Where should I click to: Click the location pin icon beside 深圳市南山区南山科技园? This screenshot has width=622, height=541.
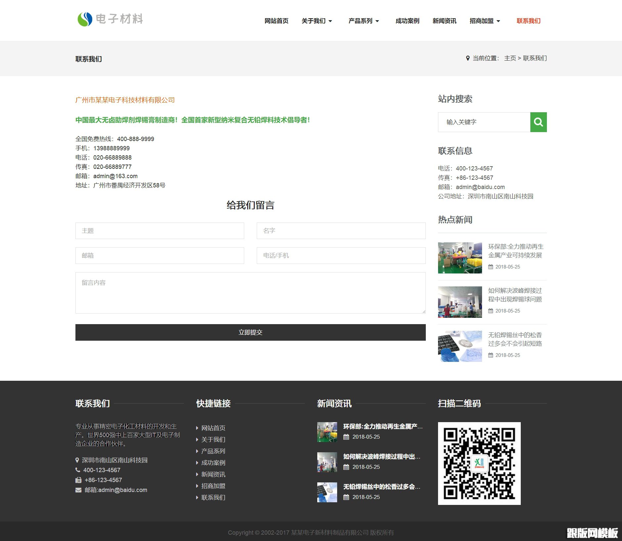pos(77,460)
